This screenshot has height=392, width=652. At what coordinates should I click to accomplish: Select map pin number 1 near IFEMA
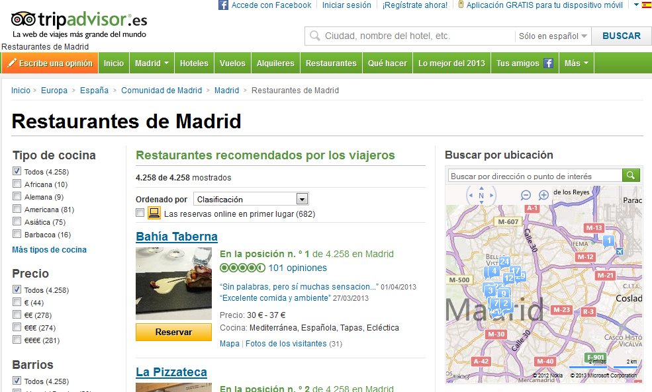pyautogui.click(x=609, y=241)
